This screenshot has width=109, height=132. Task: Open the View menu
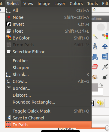pos(29,4)
